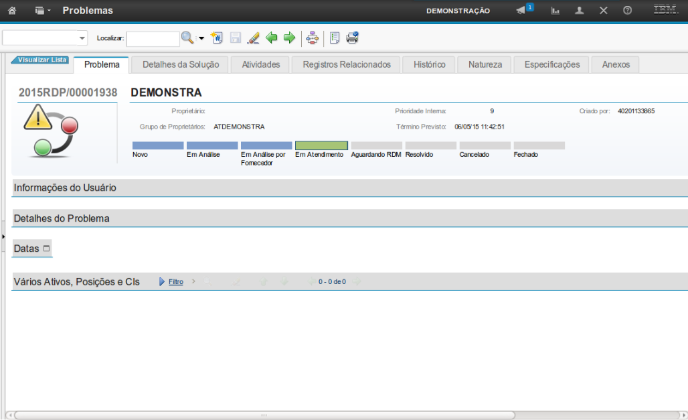Switch to the Detalhes da Solução tab
The image size is (688, 420).
[x=180, y=64]
